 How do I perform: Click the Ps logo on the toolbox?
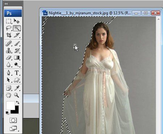click(x=13, y=13)
